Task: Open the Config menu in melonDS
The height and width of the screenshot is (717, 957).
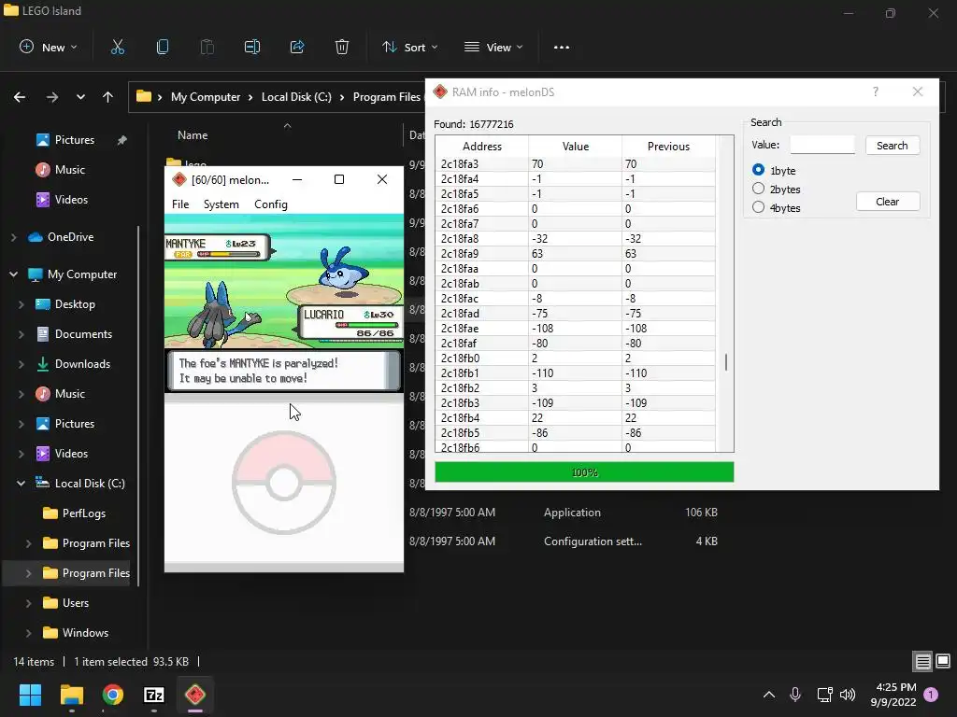Action: point(270,204)
